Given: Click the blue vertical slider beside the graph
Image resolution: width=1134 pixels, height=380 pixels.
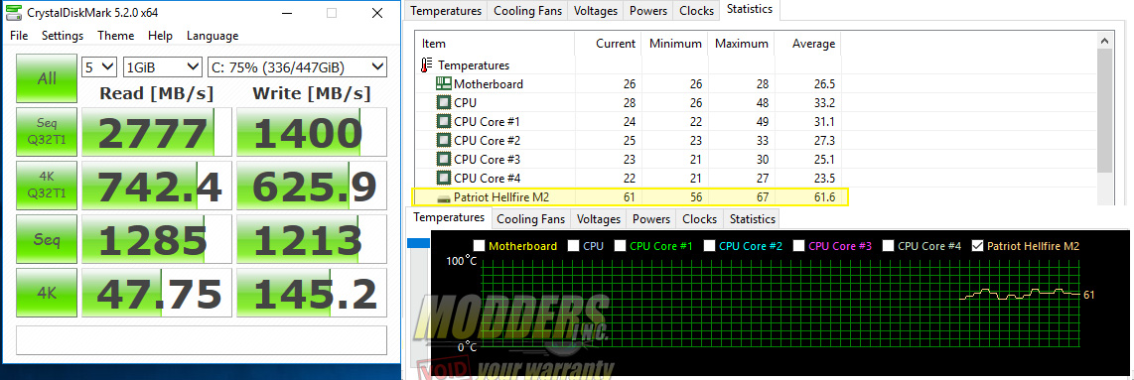Looking at the screenshot, I should [418, 244].
